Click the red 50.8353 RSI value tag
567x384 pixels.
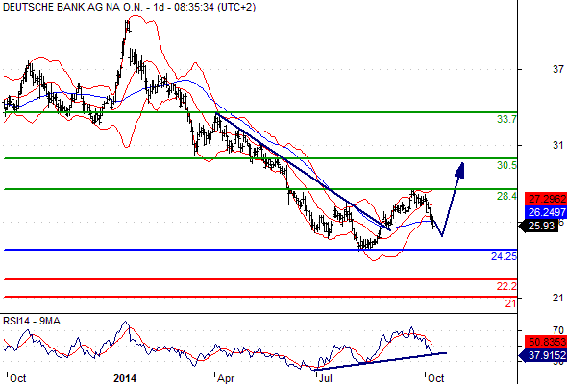coord(546,342)
